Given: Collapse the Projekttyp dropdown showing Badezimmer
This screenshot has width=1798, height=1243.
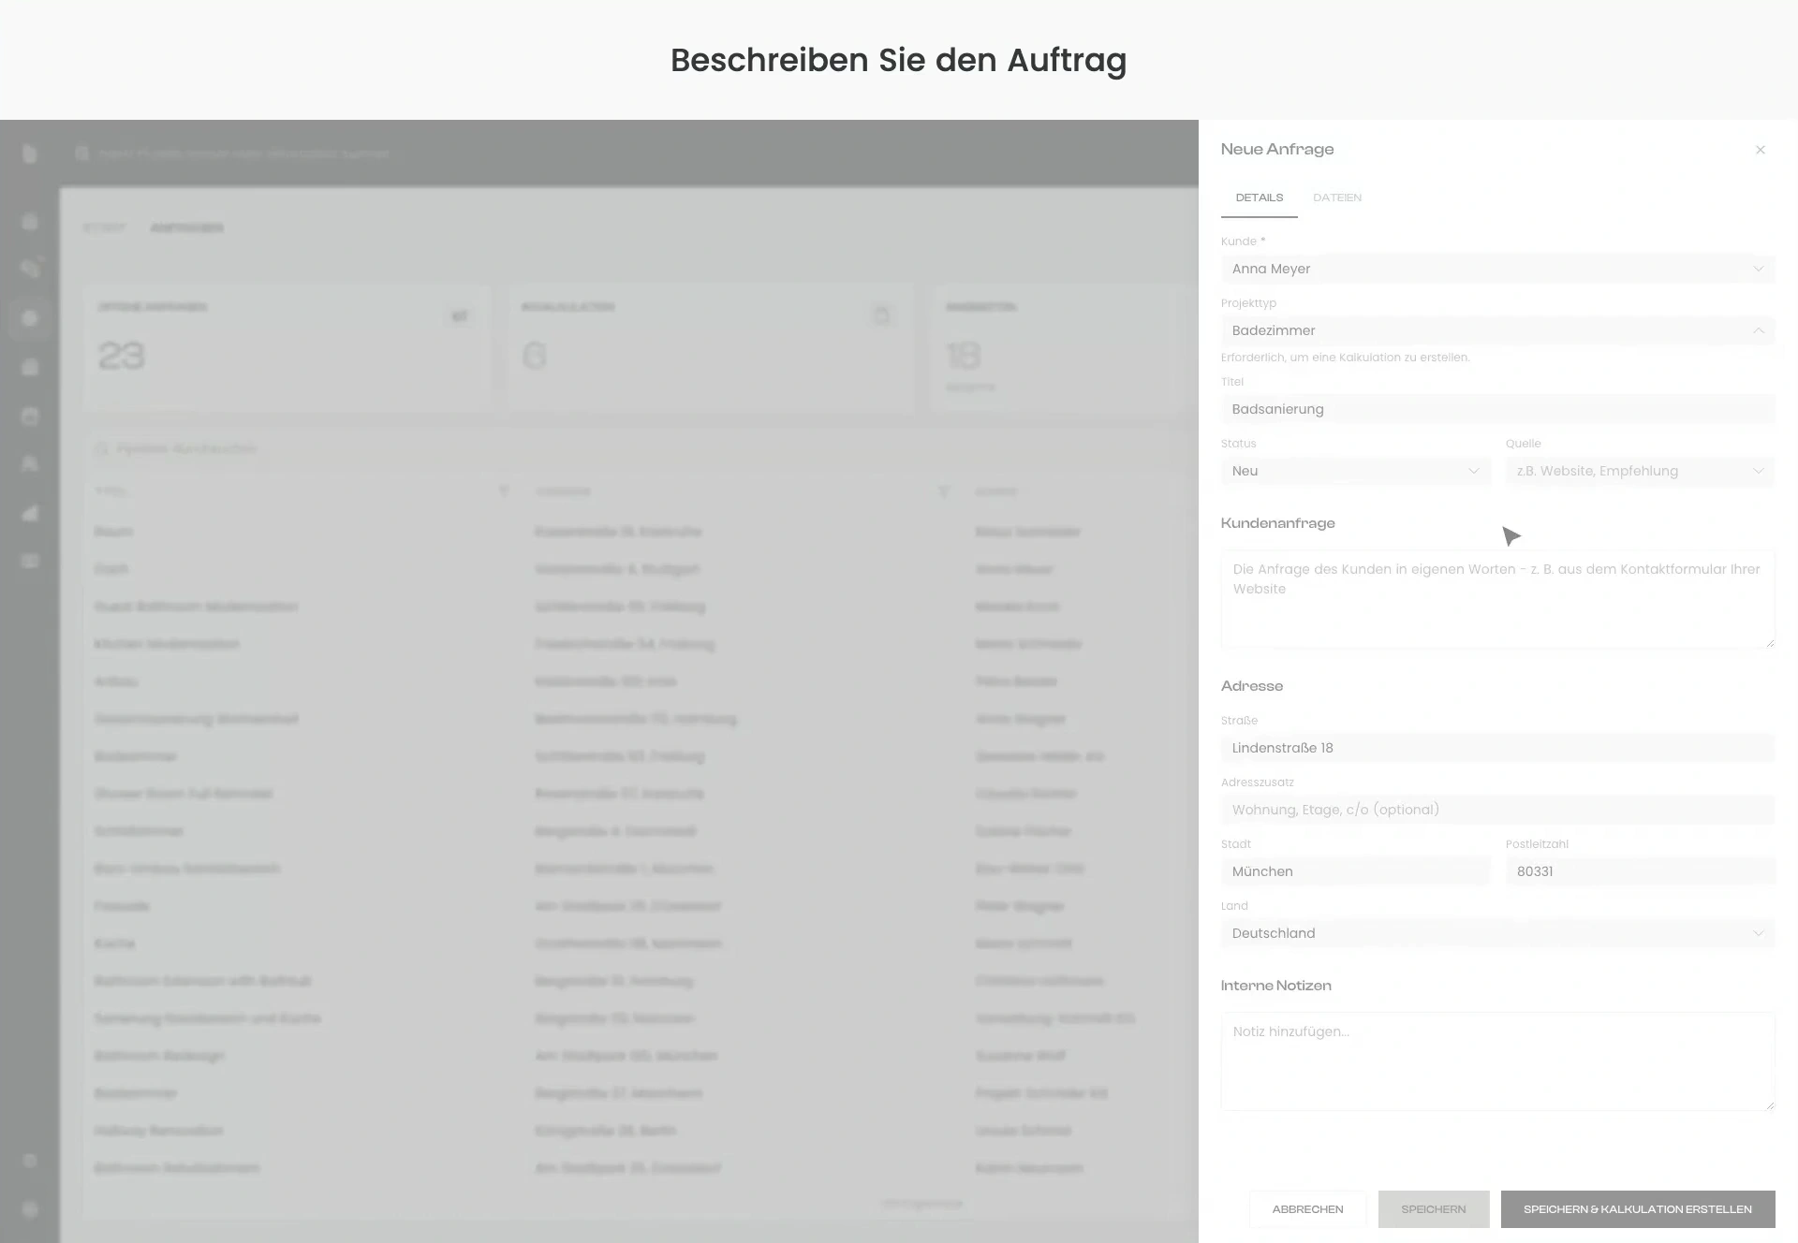Looking at the screenshot, I should 1497,330.
